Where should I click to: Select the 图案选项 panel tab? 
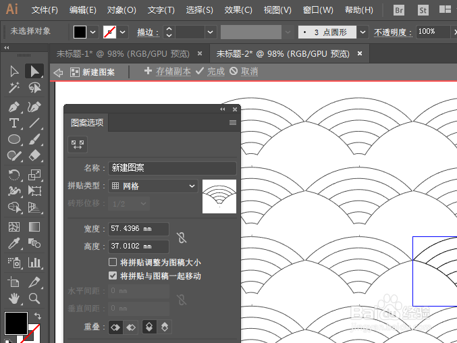coord(87,123)
